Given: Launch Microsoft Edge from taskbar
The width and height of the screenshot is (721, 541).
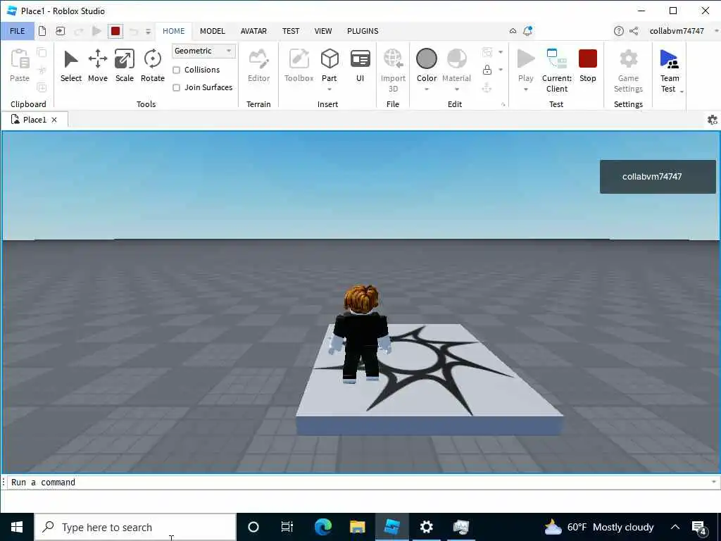Looking at the screenshot, I should click(322, 527).
